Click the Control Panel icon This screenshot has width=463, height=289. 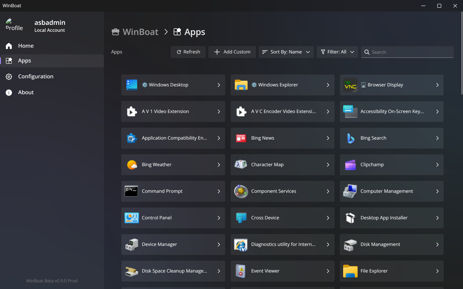pyautogui.click(x=132, y=218)
